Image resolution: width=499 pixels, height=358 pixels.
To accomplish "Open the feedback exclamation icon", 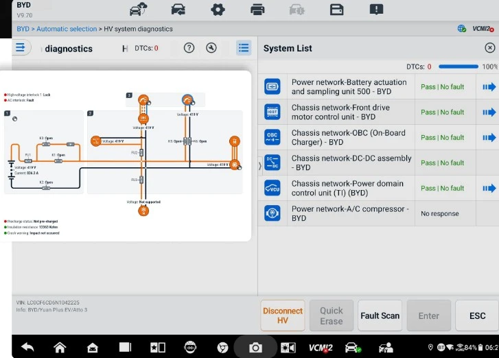I will coord(376,10).
